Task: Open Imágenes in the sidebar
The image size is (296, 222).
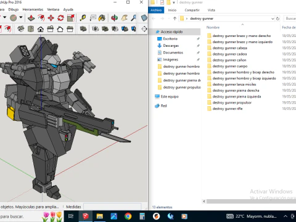Action: tap(170, 60)
